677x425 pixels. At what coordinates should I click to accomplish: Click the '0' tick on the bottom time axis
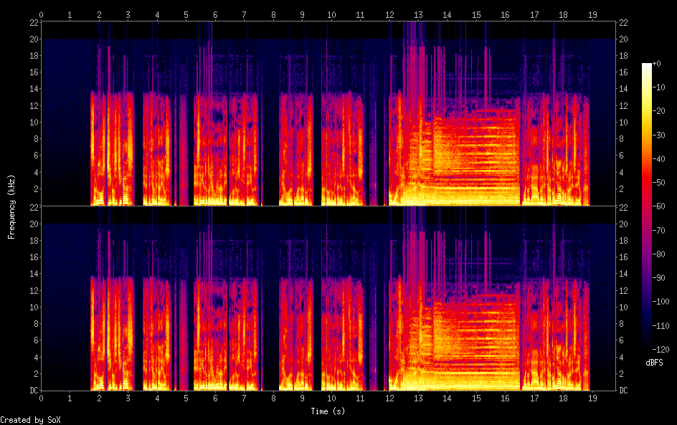pos(41,398)
